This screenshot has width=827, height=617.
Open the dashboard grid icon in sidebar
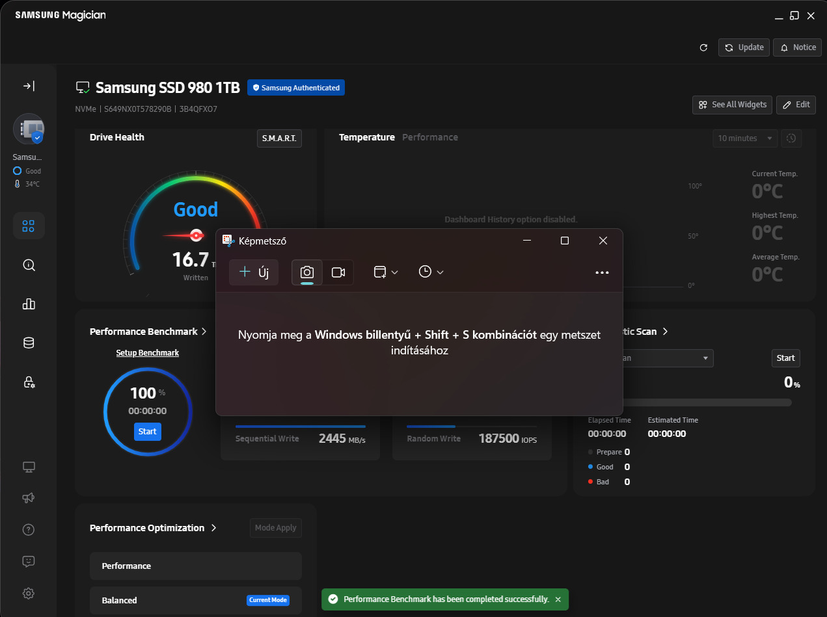(x=29, y=226)
